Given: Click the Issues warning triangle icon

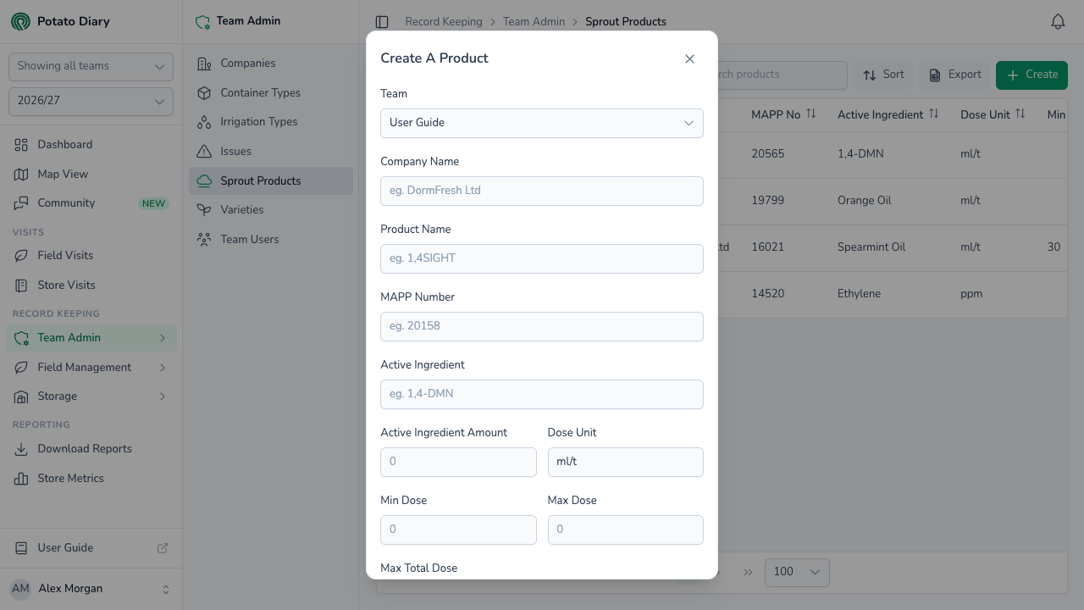Looking at the screenshot, I should pos(204,152).
